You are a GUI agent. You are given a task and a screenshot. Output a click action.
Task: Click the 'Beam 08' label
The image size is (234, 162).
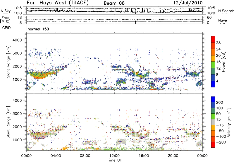tap(114, 3)
